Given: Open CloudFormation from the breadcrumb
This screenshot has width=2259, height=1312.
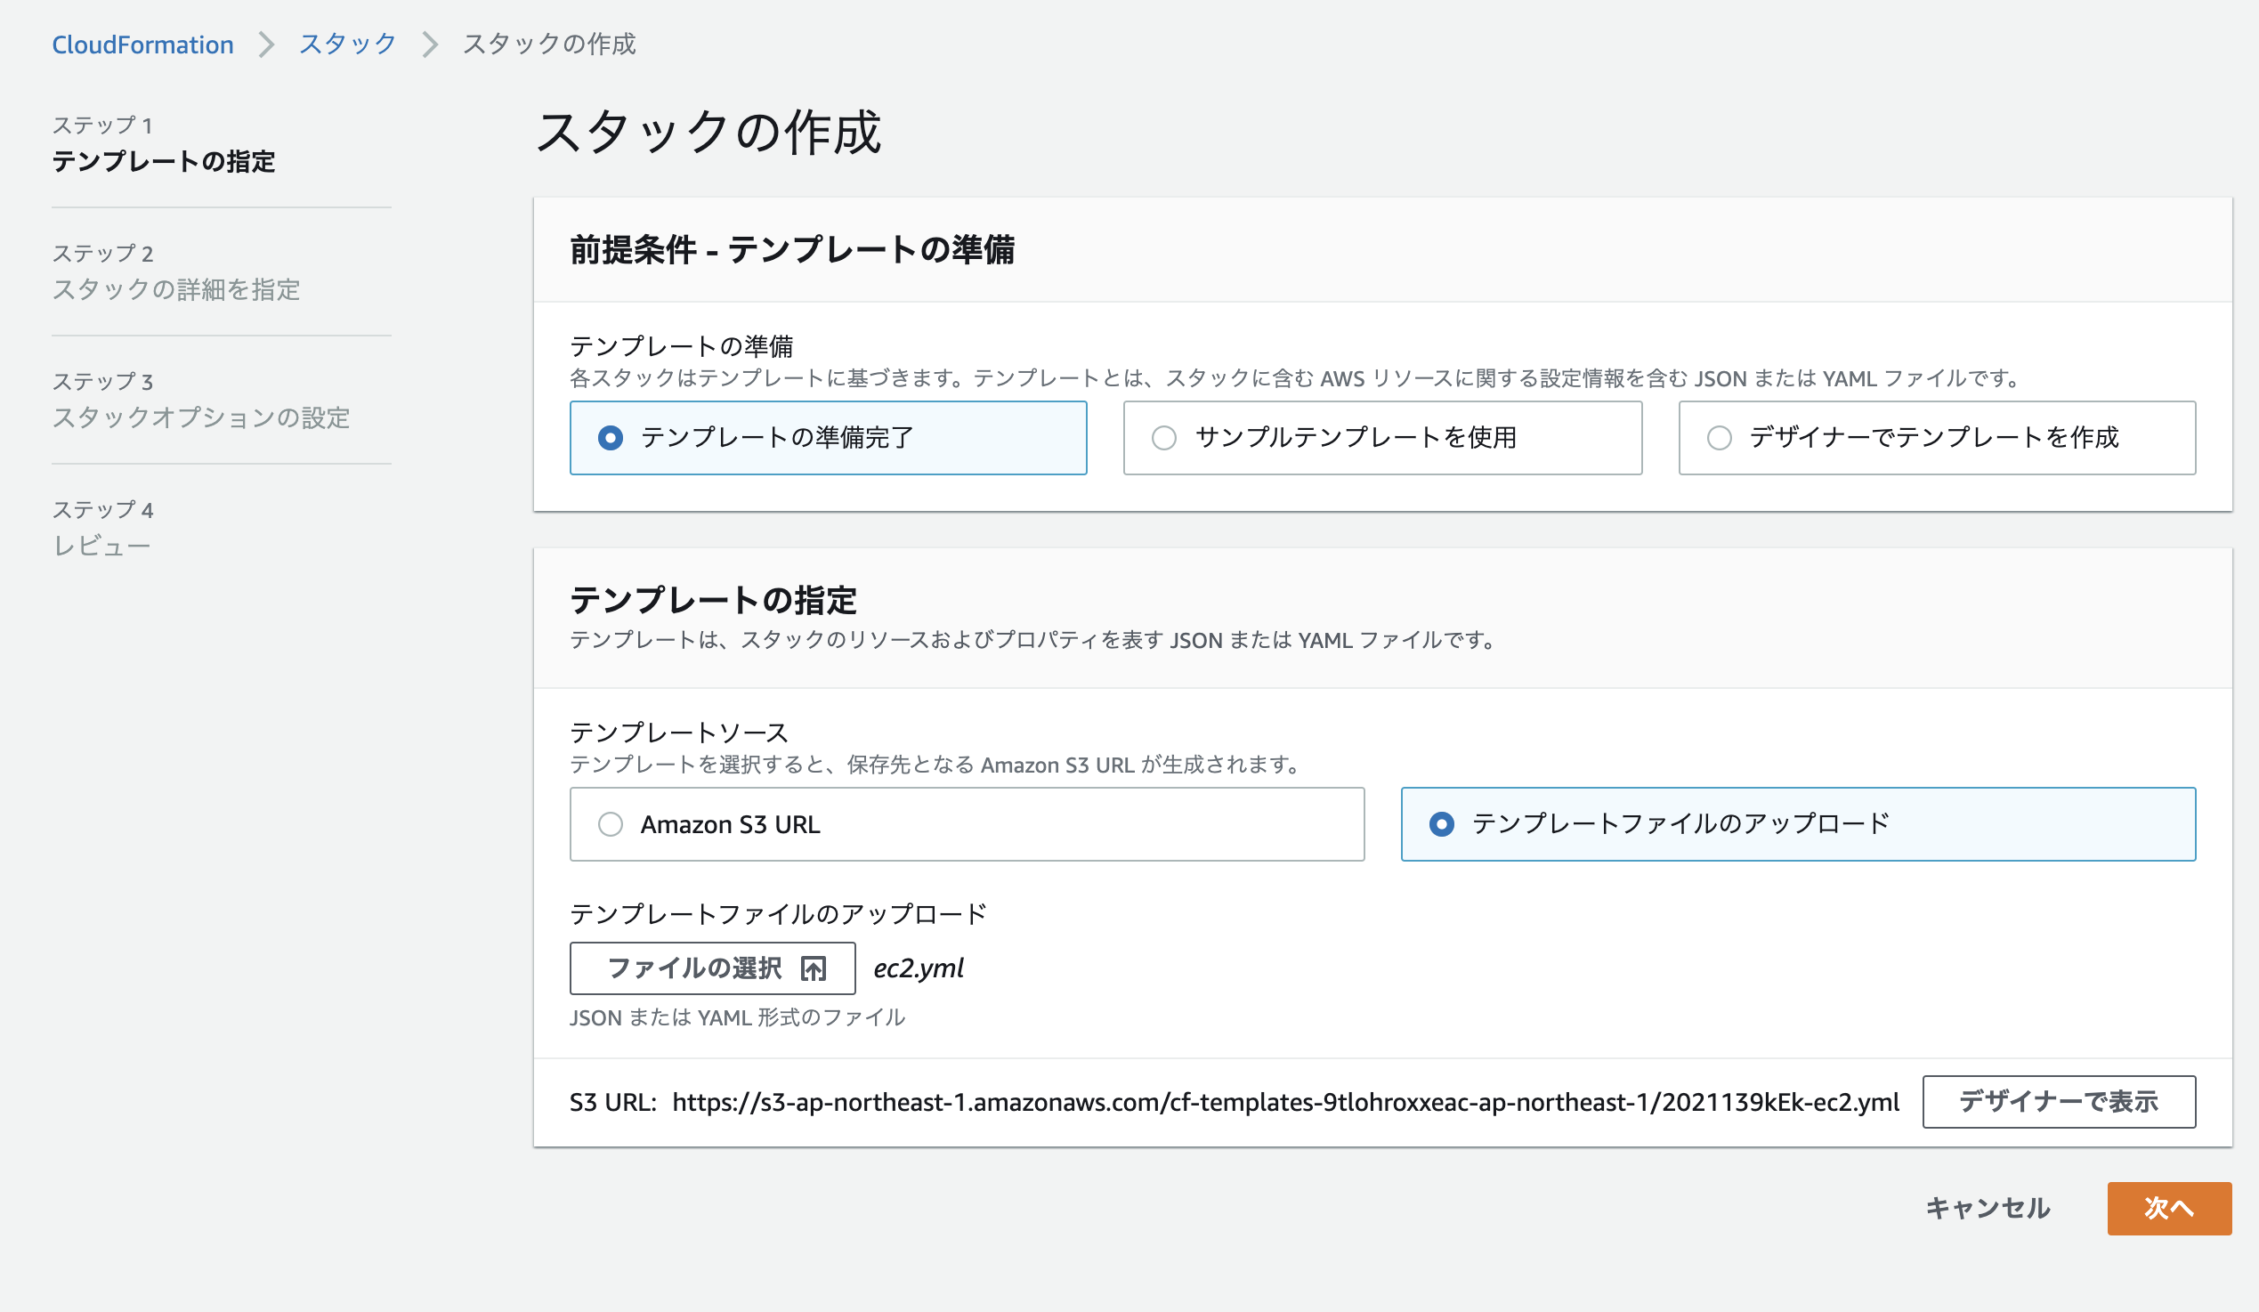Looking at the screenshot, I should coord(142,43).
